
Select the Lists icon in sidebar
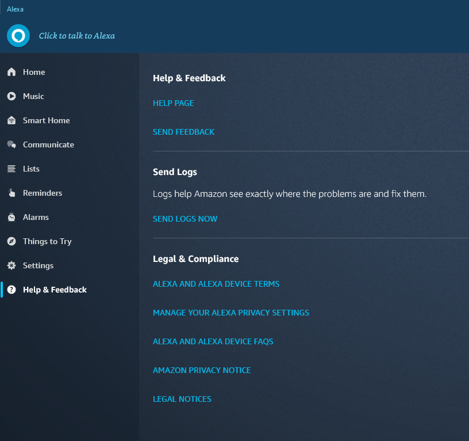coord(11,169)
